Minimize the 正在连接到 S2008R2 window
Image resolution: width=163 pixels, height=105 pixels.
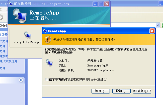(x=95, y=4)
